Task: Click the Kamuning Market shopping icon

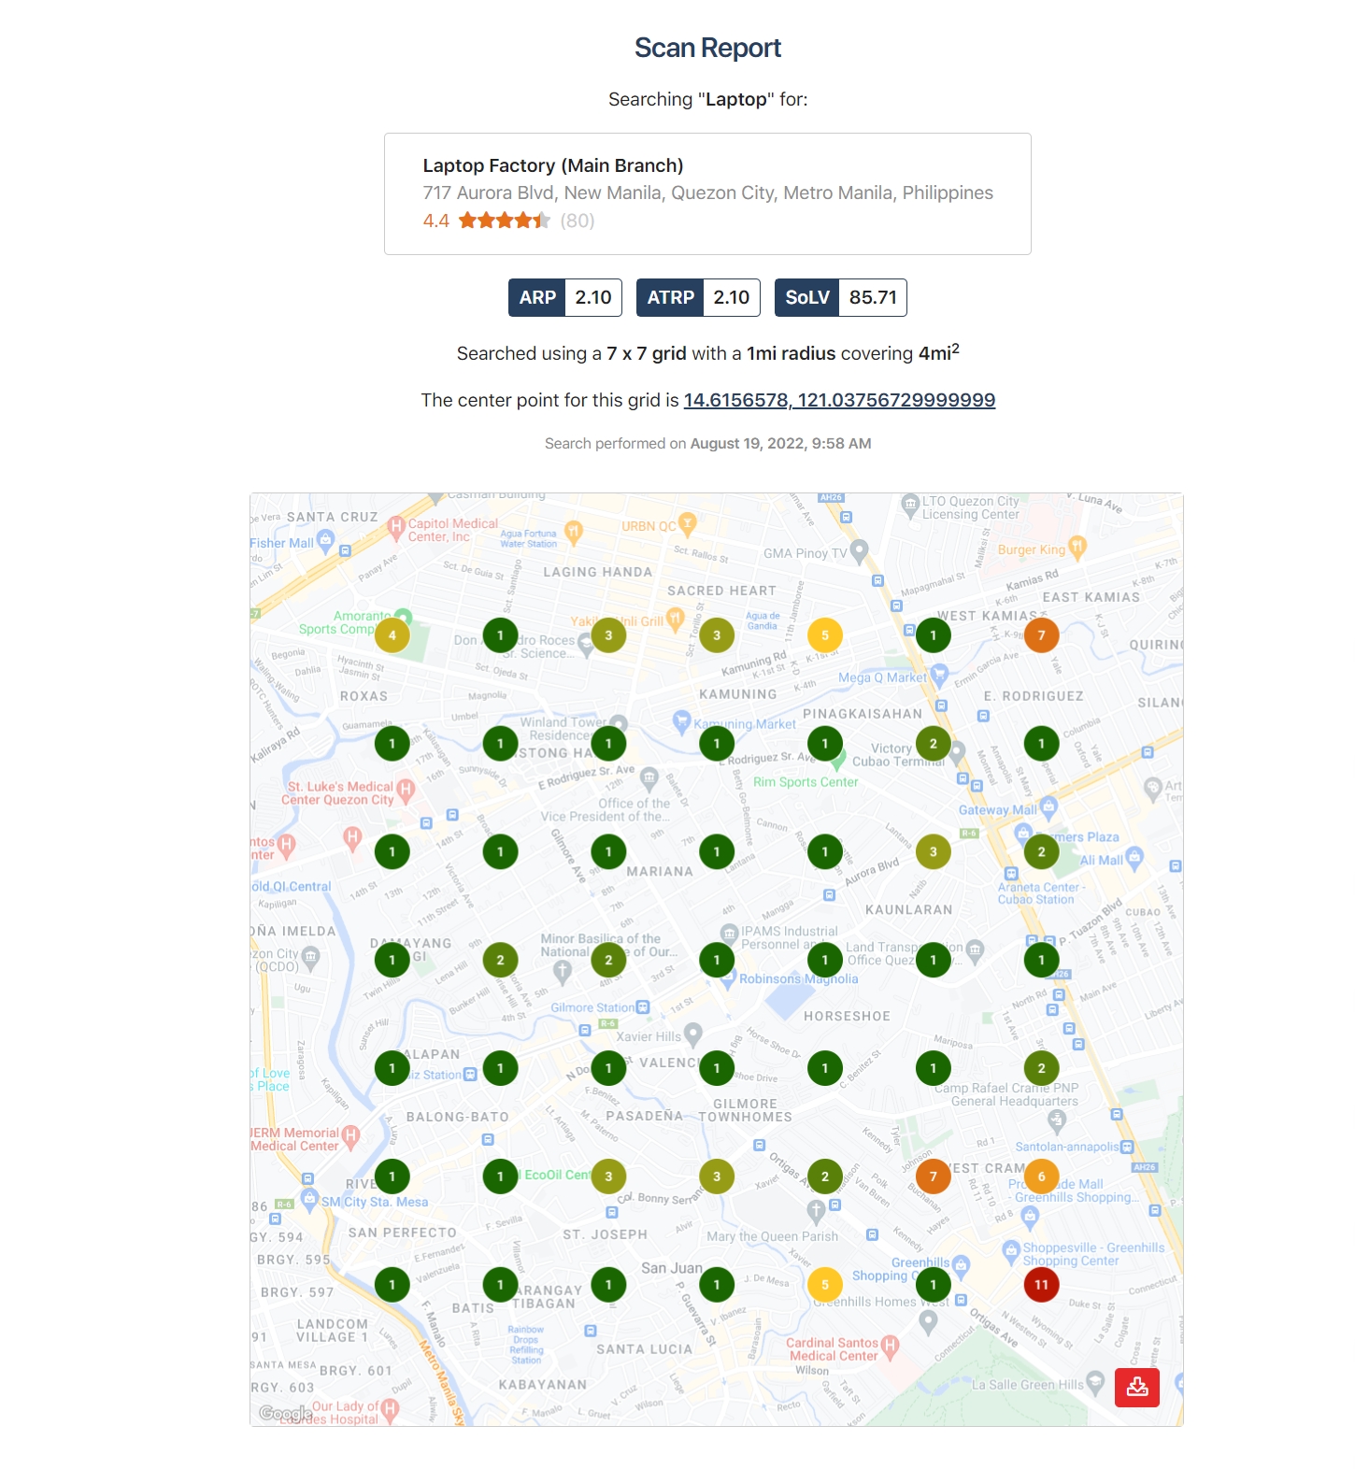Action: pos(682,720)
